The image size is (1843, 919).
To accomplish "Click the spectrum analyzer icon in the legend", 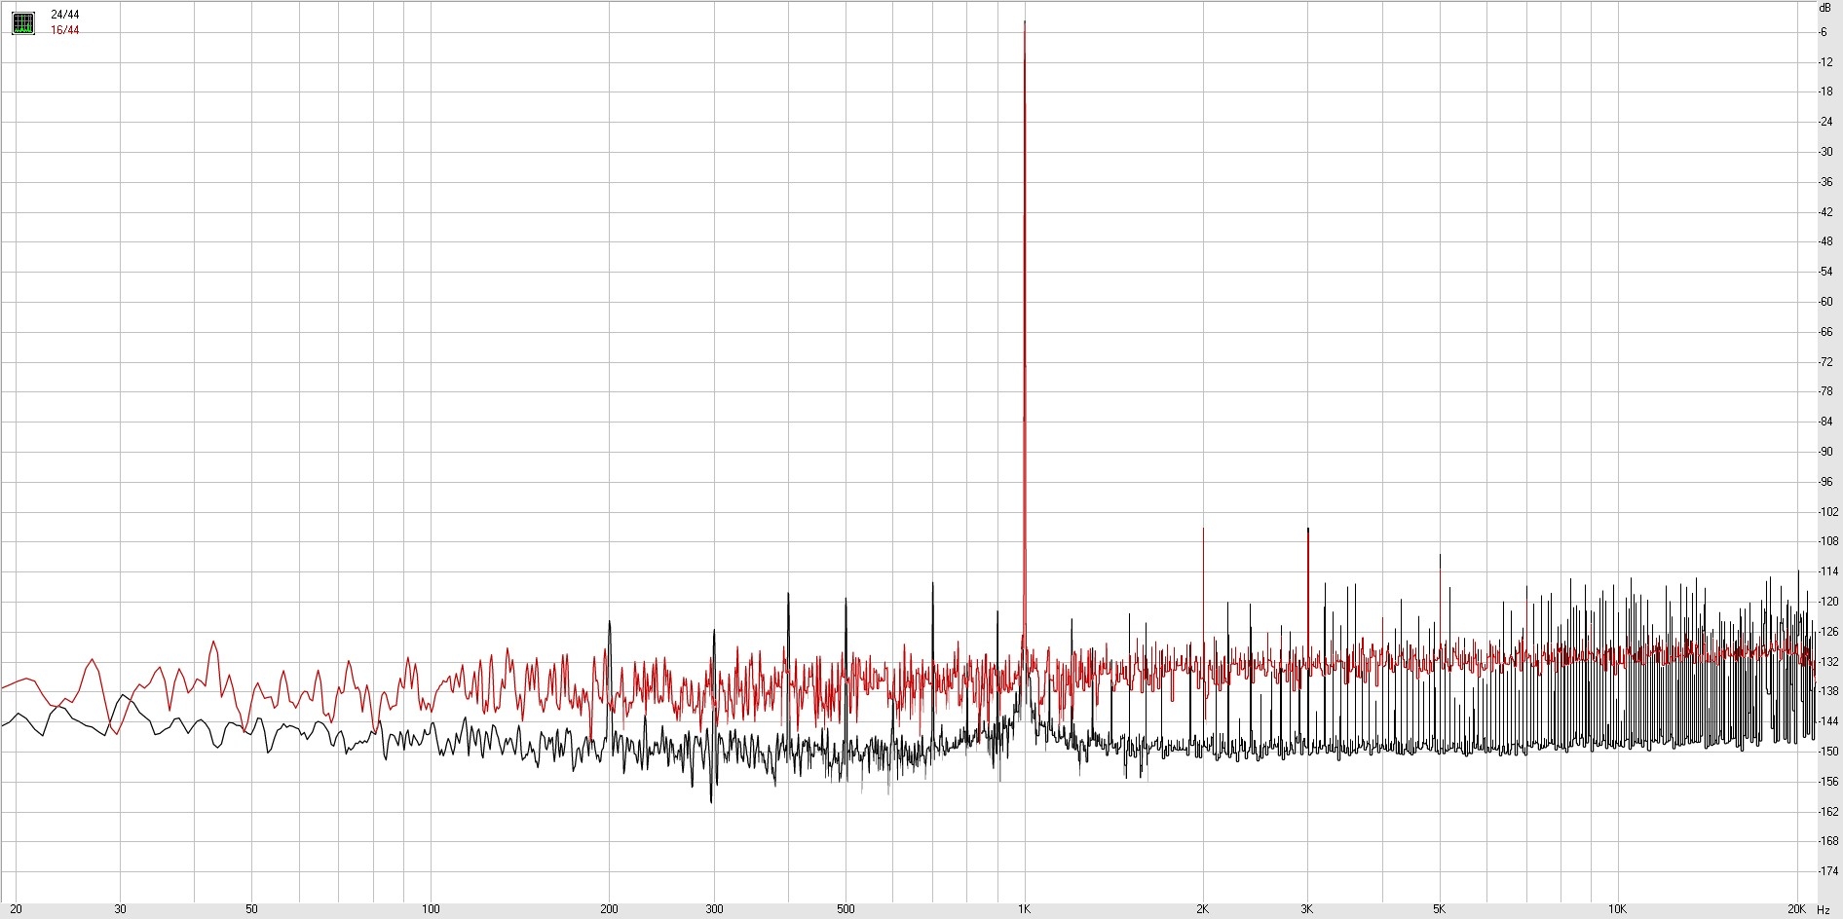I will (x=23, y=22).
